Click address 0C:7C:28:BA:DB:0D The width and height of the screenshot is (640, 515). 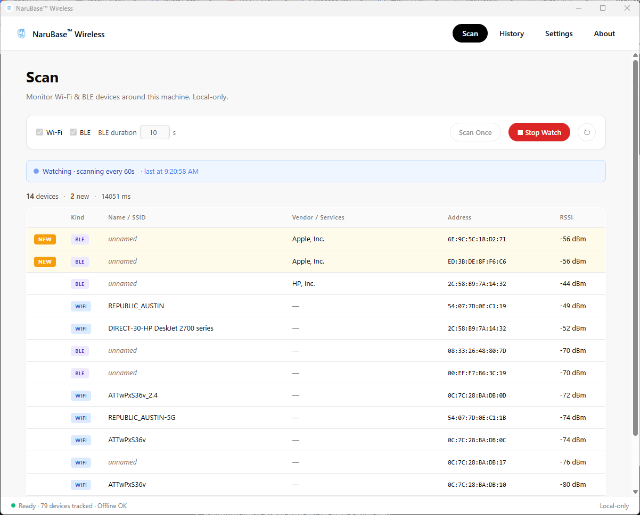[x=477, y=395]
